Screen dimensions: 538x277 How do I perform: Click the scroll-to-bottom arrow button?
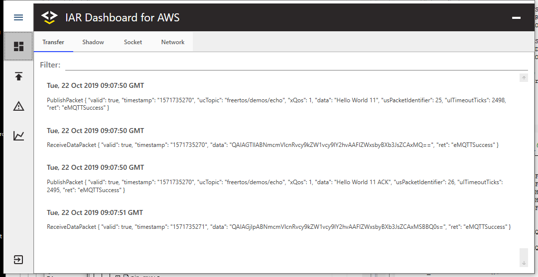tap(524, 263)
